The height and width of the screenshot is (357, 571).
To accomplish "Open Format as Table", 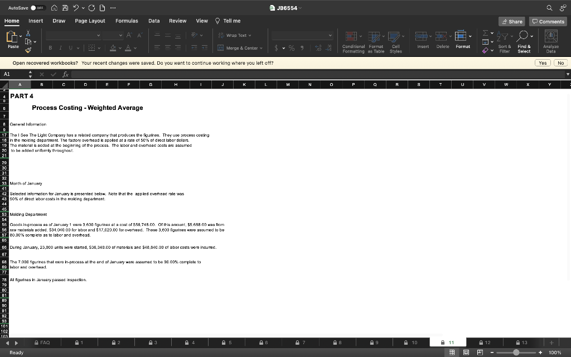I will tap(376, 42).
